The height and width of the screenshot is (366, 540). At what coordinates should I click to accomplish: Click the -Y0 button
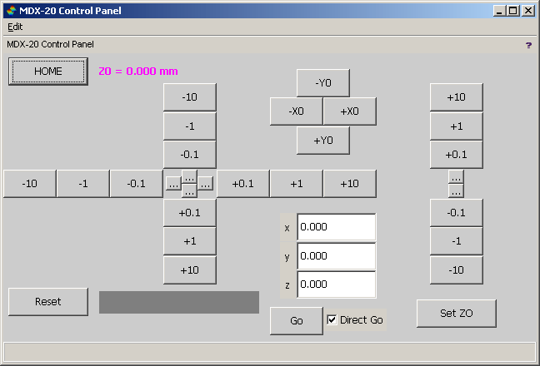coord(323,83)
